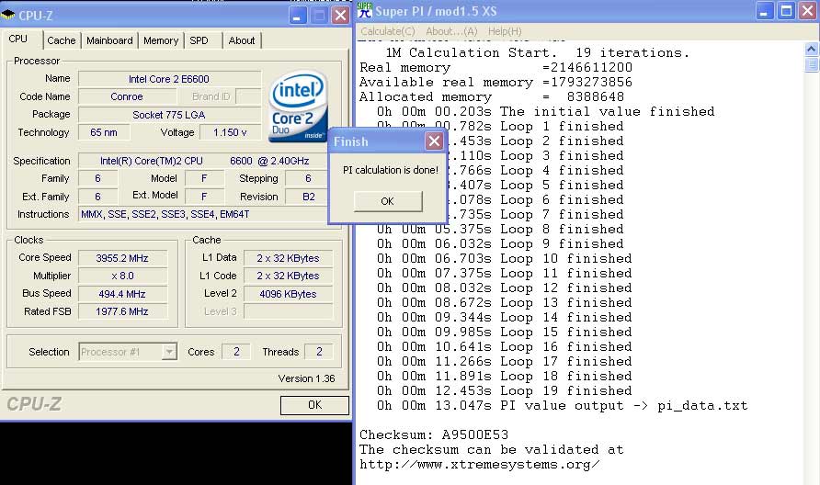
Task: Select the CPU tab
Action: coord(17,39)
